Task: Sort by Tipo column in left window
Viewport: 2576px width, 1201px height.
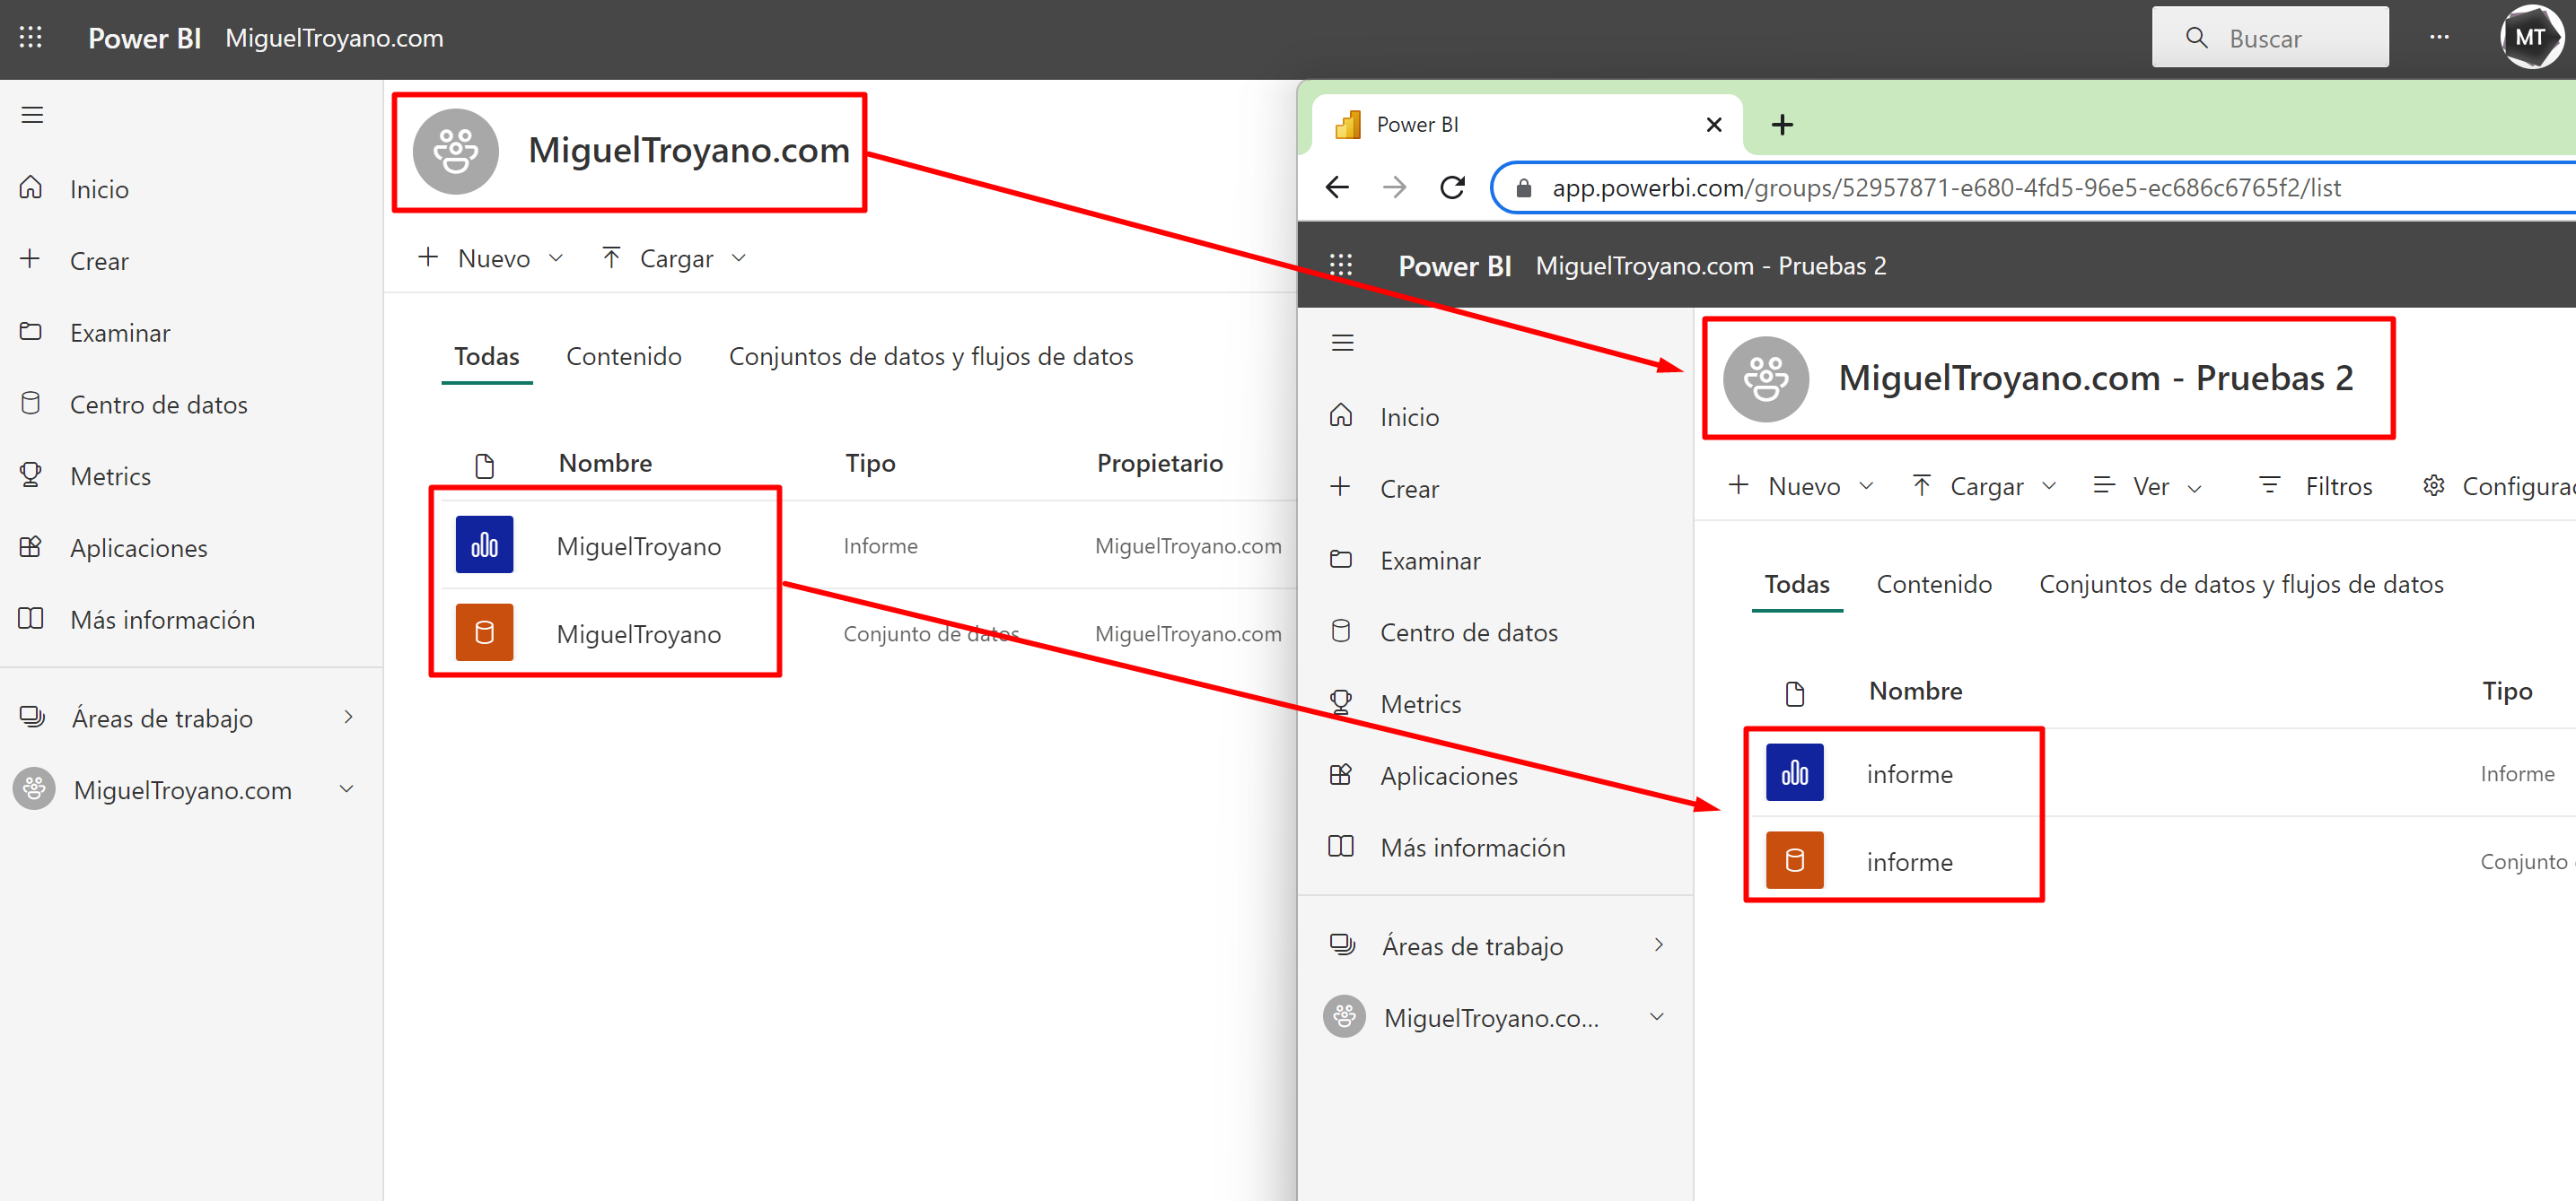Action: pos(870,463)
